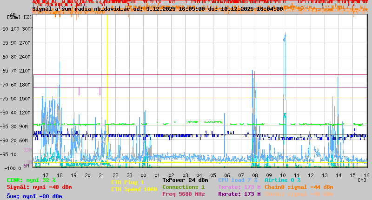This screenshot has width=372, height=200.
Task: Click the 'Airtime 0 %' legend label
Action: coord(283,180)
